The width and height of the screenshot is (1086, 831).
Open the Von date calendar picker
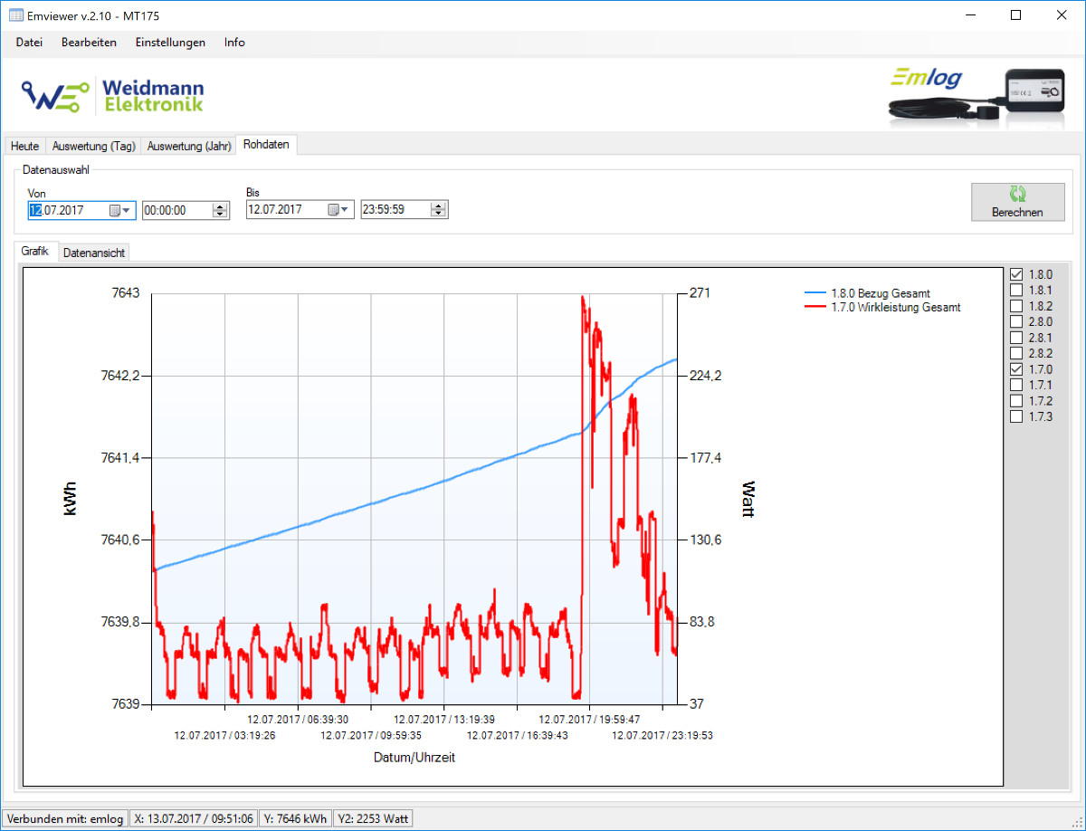coord(119,210)
